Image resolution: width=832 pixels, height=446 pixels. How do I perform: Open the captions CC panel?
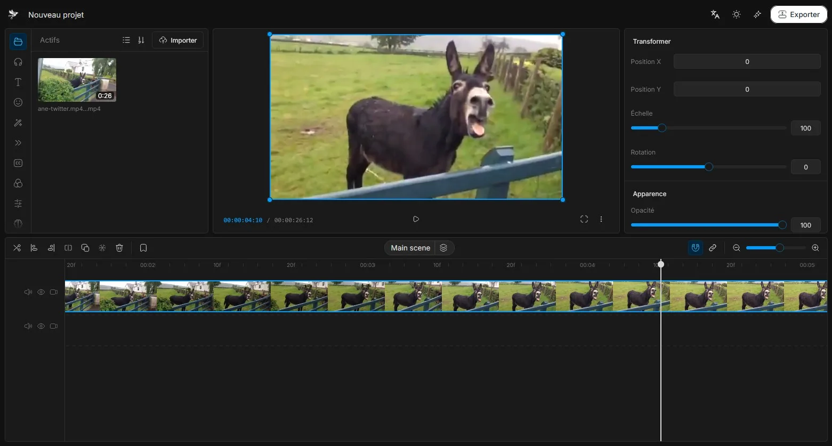(x=18, y=163)
